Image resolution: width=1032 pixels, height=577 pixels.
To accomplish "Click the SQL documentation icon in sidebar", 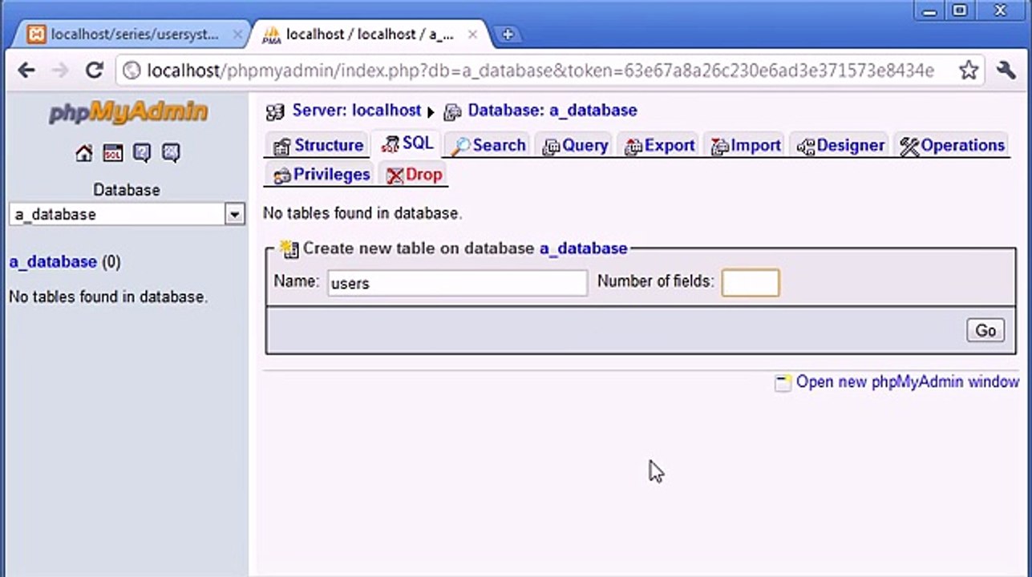I will (x=171, y=153).
